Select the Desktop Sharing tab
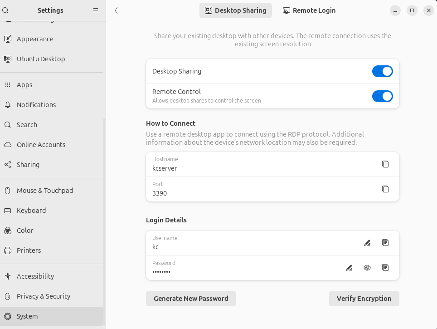Viewport: 437px width, 329px height. click(235, 10)
